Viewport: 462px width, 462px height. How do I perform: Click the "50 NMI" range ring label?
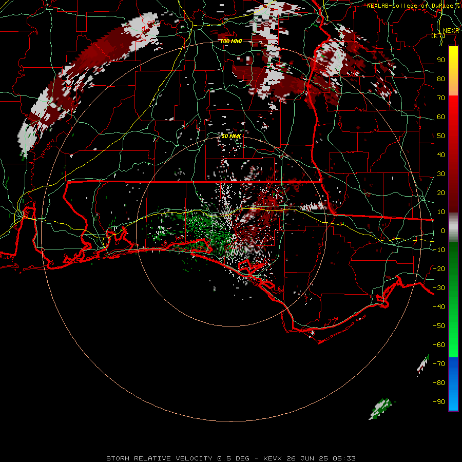pyautogui.click(x=232, y=136)
